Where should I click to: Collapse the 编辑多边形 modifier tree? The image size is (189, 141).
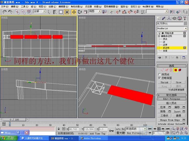click(159, 36)
